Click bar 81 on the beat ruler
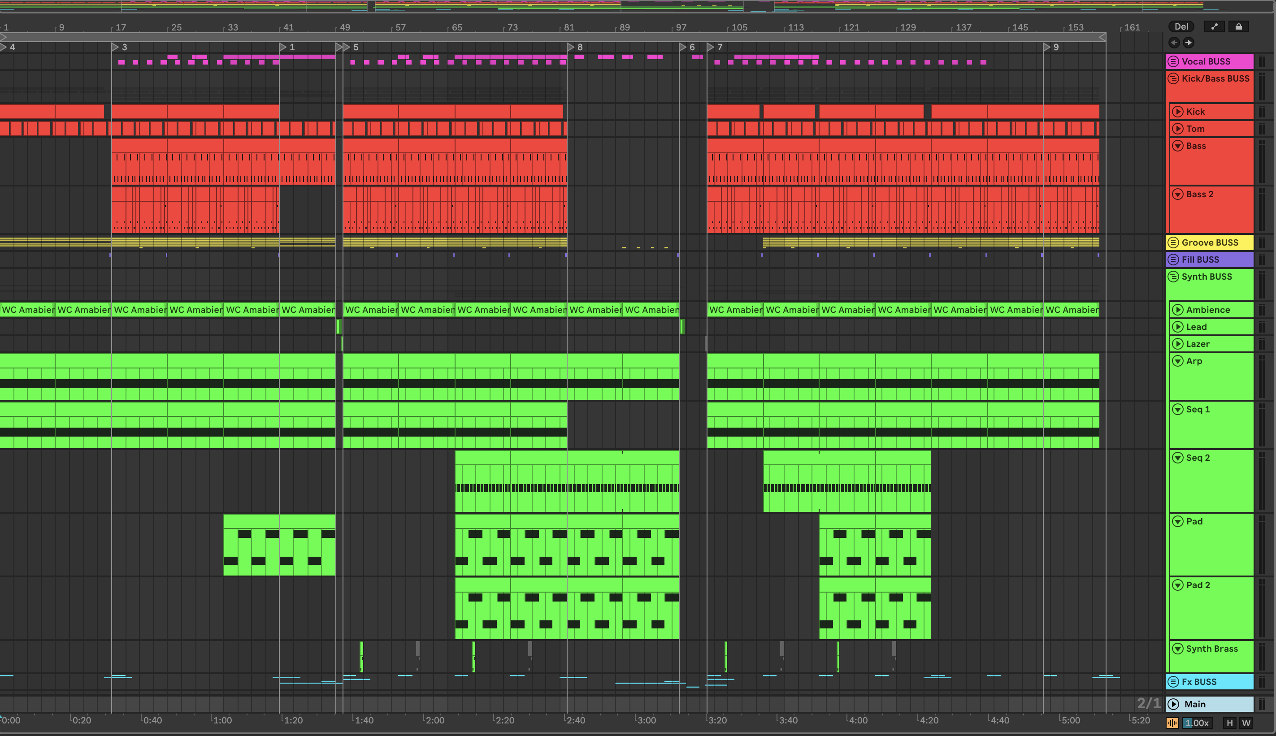Screen dimensions: 1276x736 coord(569,27)
